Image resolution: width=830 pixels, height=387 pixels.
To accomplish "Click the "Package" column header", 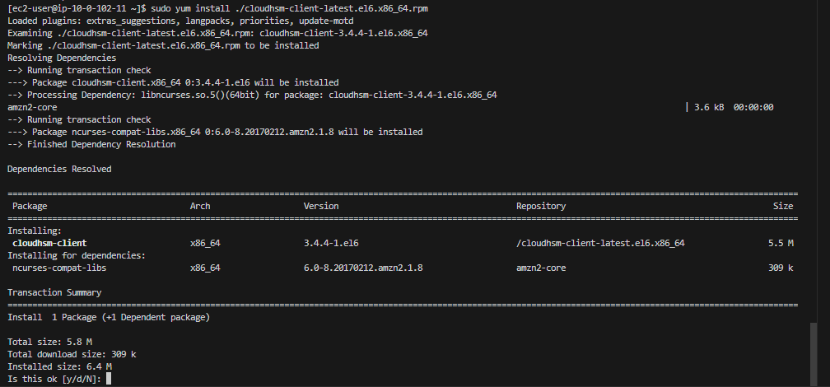I will tap(30, 207).
